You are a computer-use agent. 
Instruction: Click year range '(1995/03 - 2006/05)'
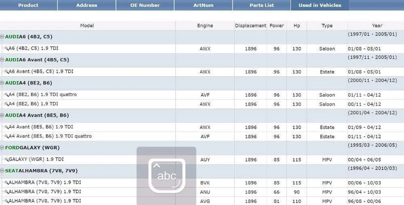pyautogui.click(x=372, y=145)
